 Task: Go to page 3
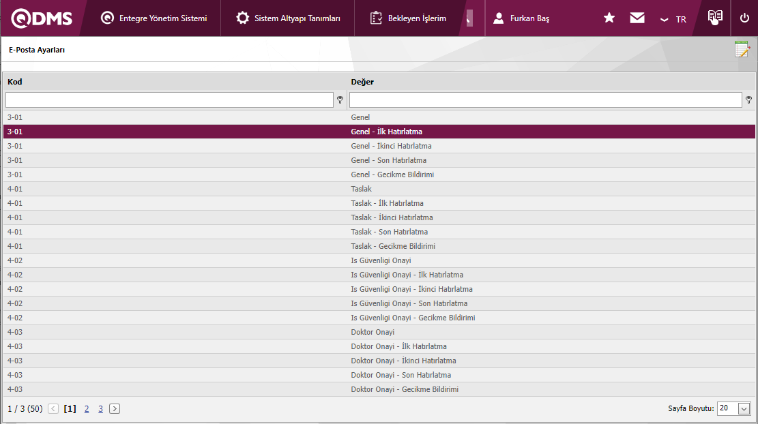[100, 409]
